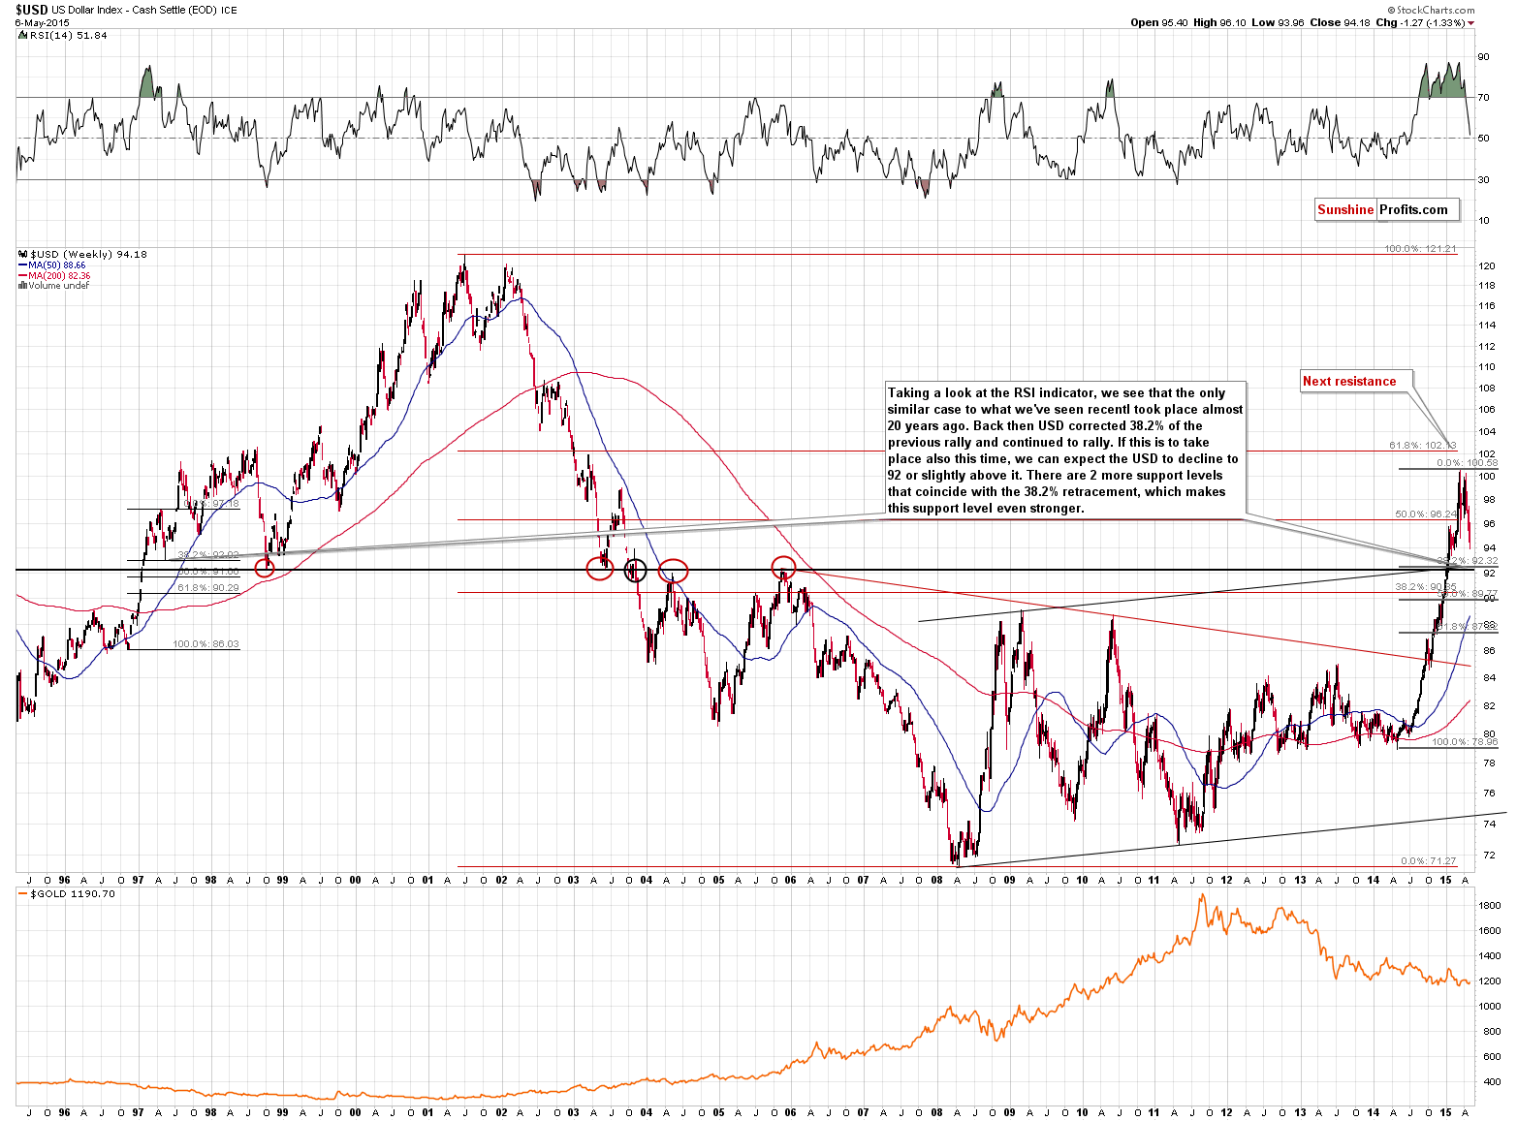Click the 100.0%: 121.21 Fibonacci label
1517x1121 pixels.
click(x=1420, y=249)
